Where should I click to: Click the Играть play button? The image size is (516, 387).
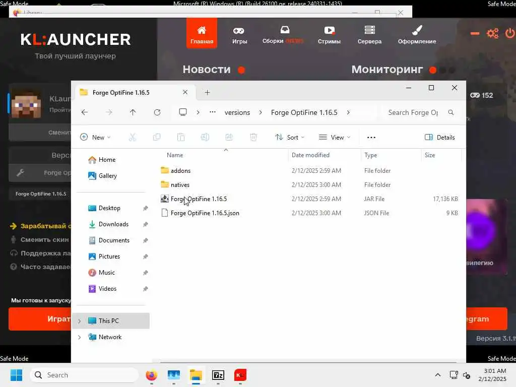pyautogui.click(x=40, y=318)
